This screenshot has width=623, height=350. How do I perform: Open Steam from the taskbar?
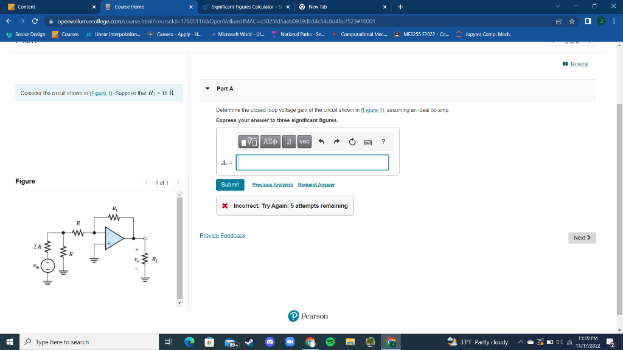click(x=249, y=341)
